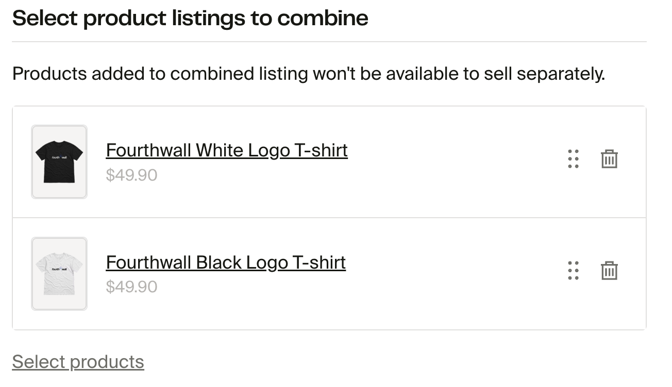Click the logo print on the black tee image
The image size is (672, 387).
[59, 156]
